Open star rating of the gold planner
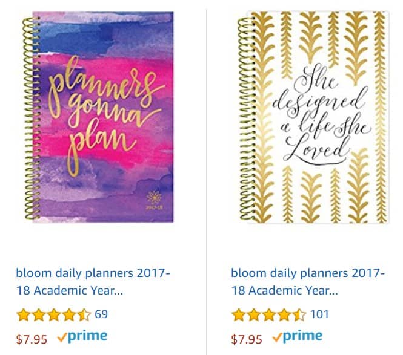This screenshot has width=403, height=355. tap(268, 314)
